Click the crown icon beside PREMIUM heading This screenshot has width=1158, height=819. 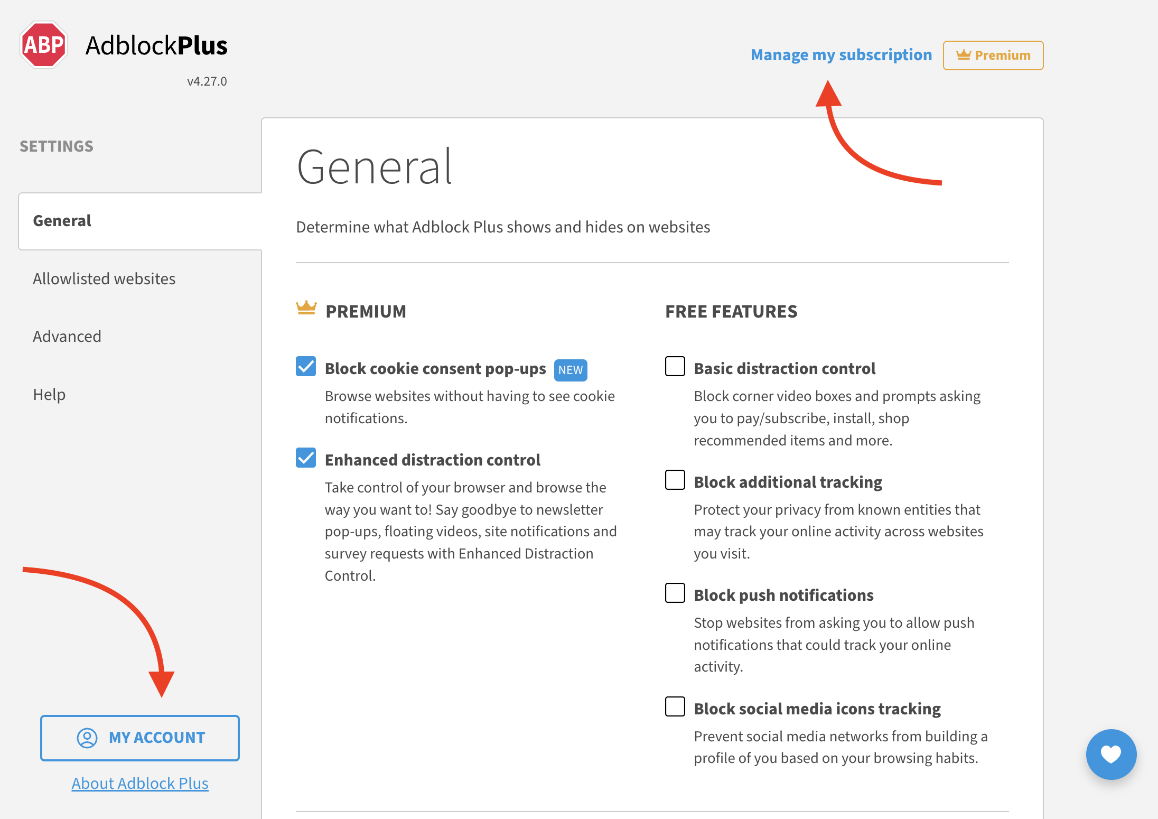pos(306,308)
